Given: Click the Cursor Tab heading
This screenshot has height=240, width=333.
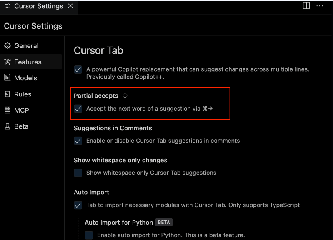Looking at the screenshot, I should [x=98, y=50].
